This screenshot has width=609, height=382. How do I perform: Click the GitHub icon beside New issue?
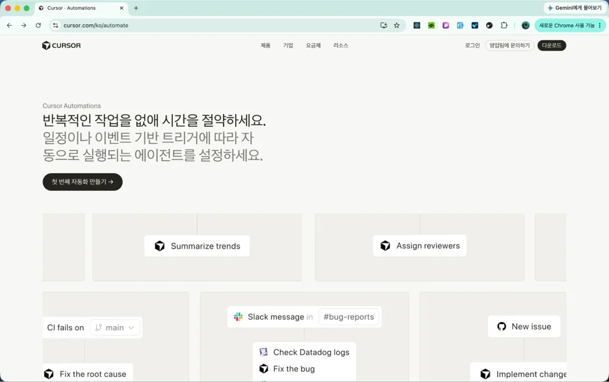point(502,327)
